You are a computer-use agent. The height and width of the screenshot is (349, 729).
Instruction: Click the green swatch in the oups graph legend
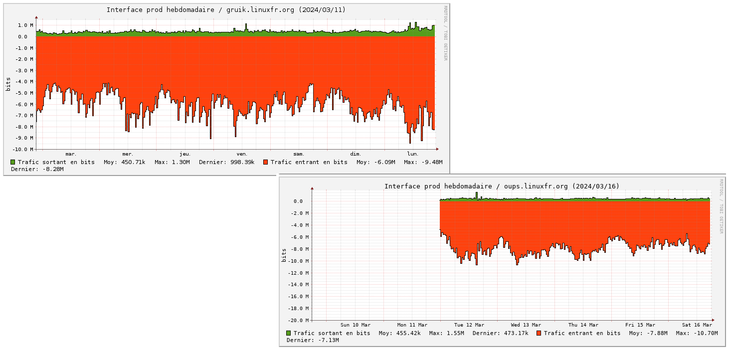(289, 333)
